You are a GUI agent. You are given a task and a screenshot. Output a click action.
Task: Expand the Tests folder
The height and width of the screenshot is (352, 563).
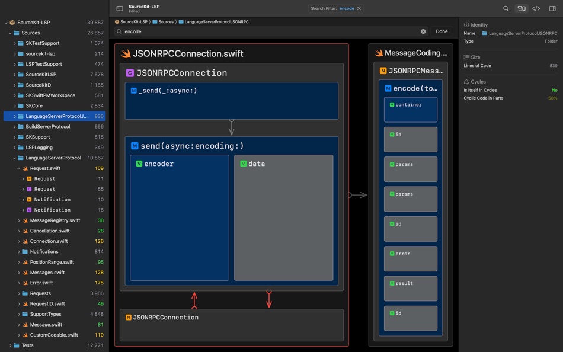pyautogui.click(x=10, y=345)
